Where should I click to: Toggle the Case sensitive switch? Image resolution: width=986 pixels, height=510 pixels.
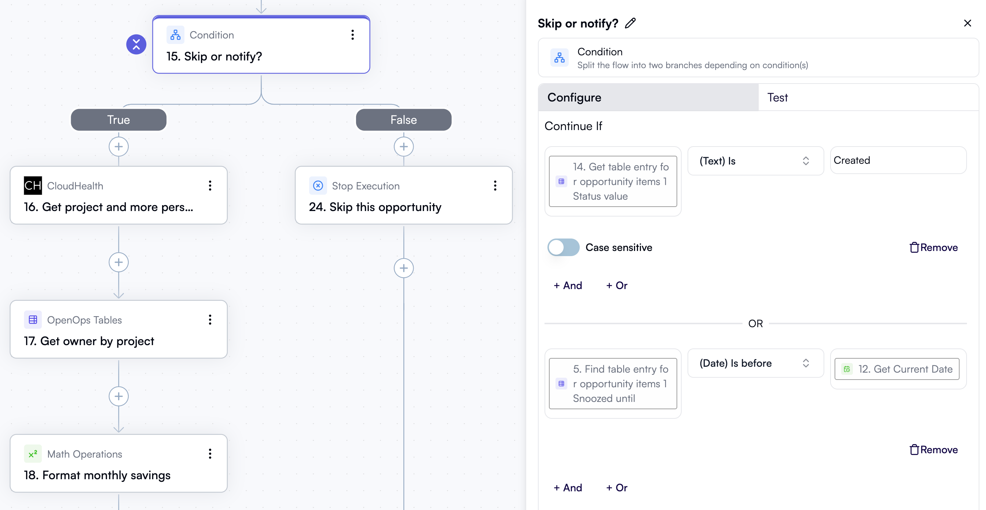click(x=563, y=247)
